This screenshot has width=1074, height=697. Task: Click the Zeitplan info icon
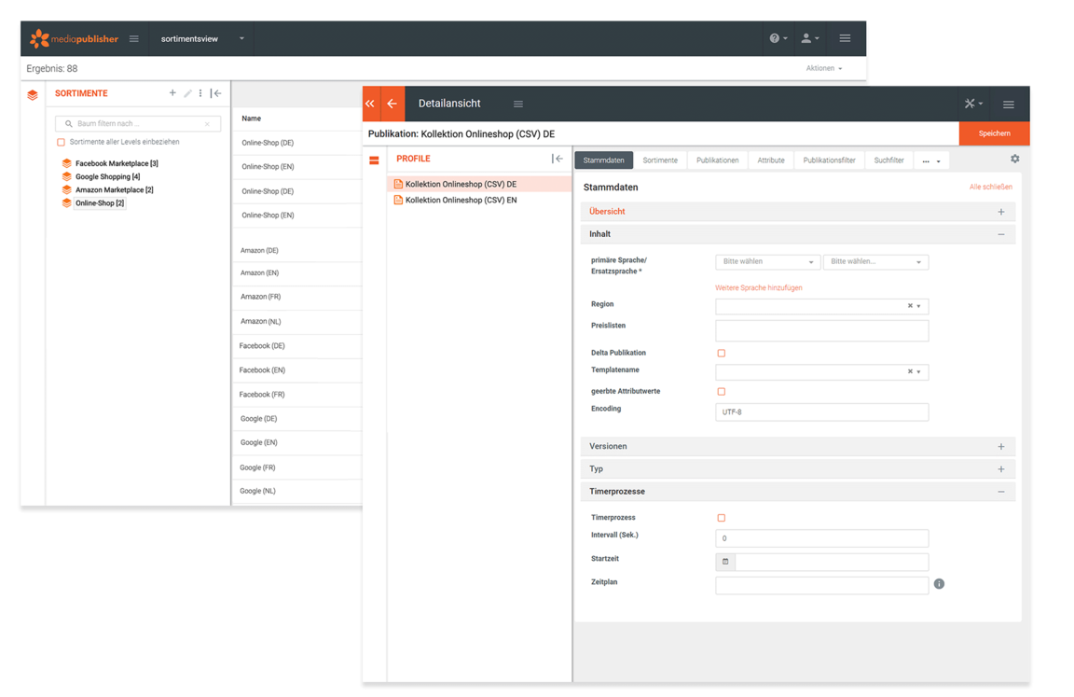(x=939, y=584)
